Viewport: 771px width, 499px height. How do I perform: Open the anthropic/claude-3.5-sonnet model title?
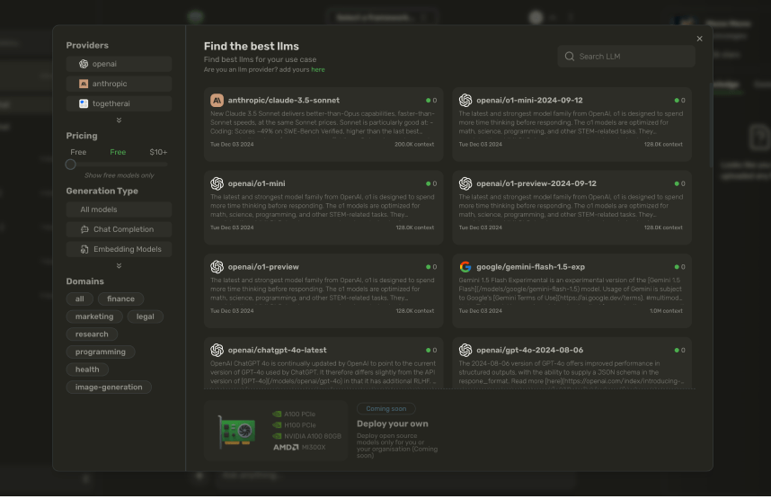(284, 101)
